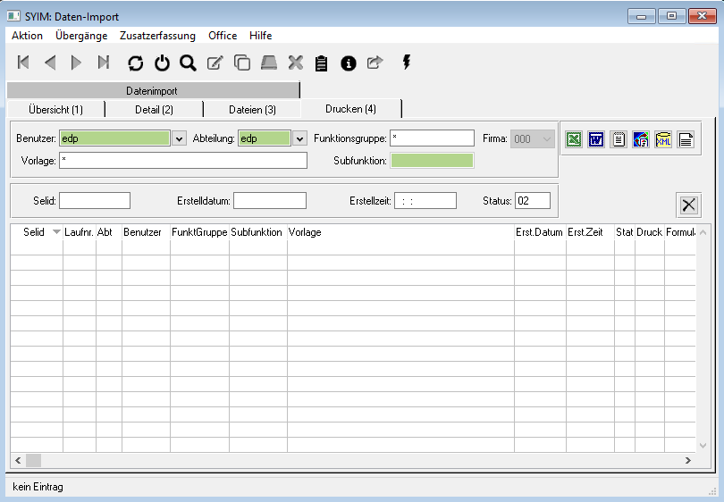Click the lightning bolt icon
Viewport: 724px width, 502px height.
pyautogui.click(x=407, y=63)
